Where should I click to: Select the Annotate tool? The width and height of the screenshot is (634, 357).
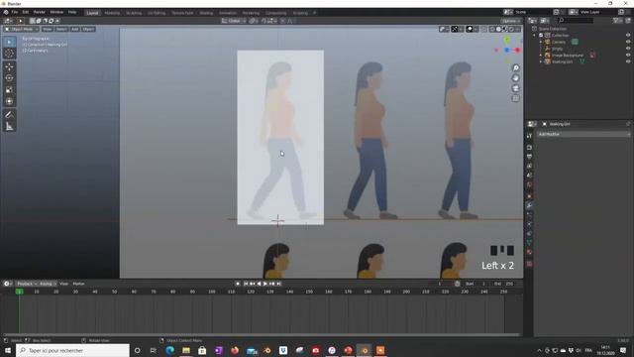pos(9,115)
